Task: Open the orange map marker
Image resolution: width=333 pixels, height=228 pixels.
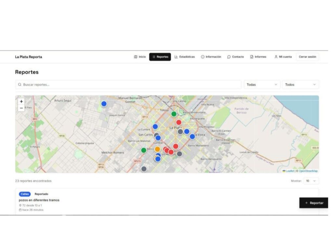Action: (x=157, y=149)
